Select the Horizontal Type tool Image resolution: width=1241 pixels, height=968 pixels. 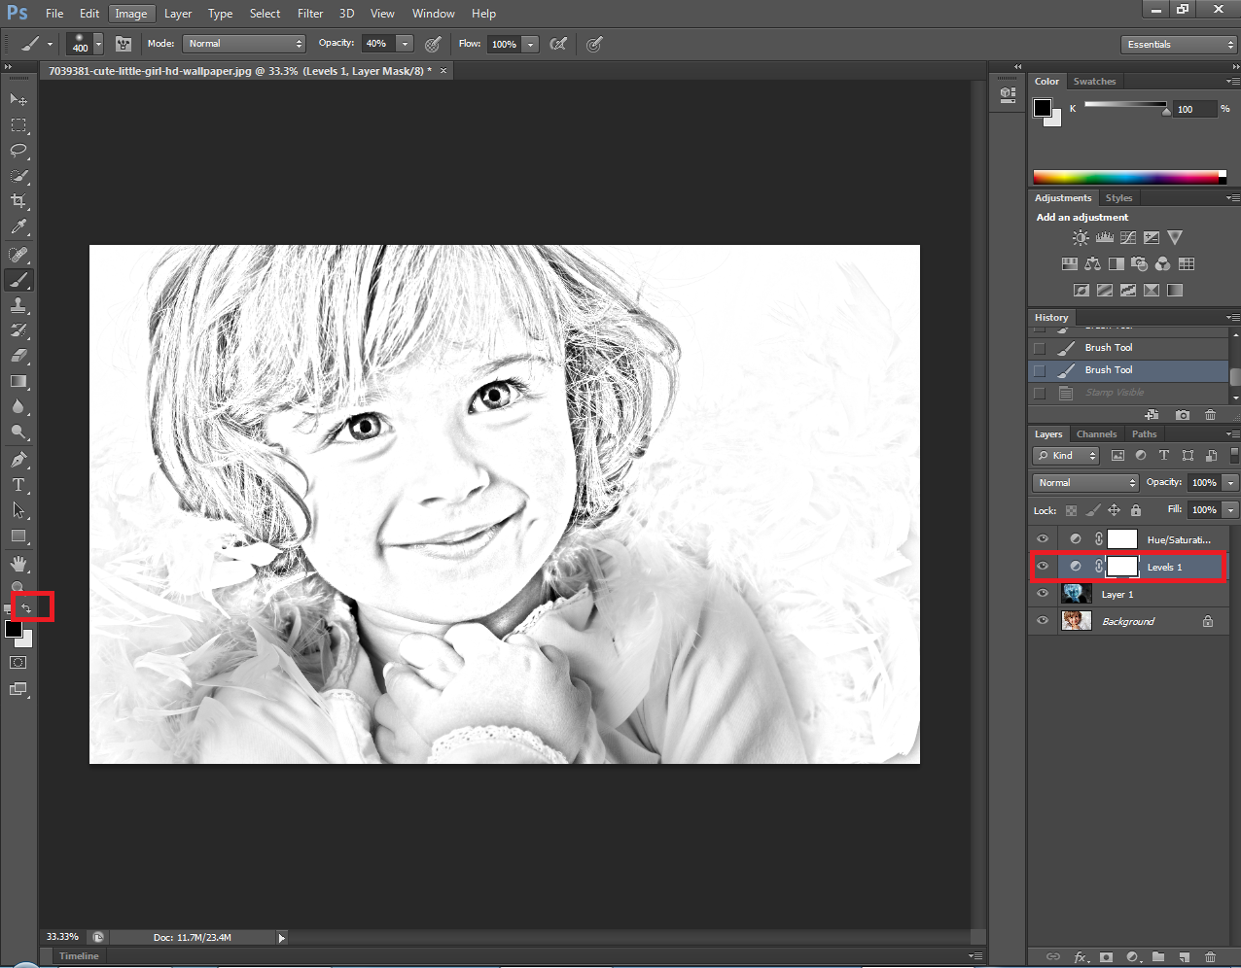(x=18, y=485)
